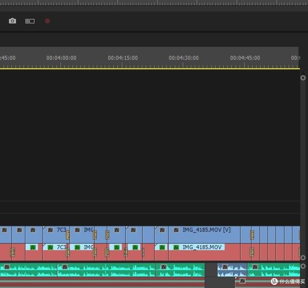Click green fx badge on 7C3 audio clip
The image size is (308, 288).
[50, 247]
